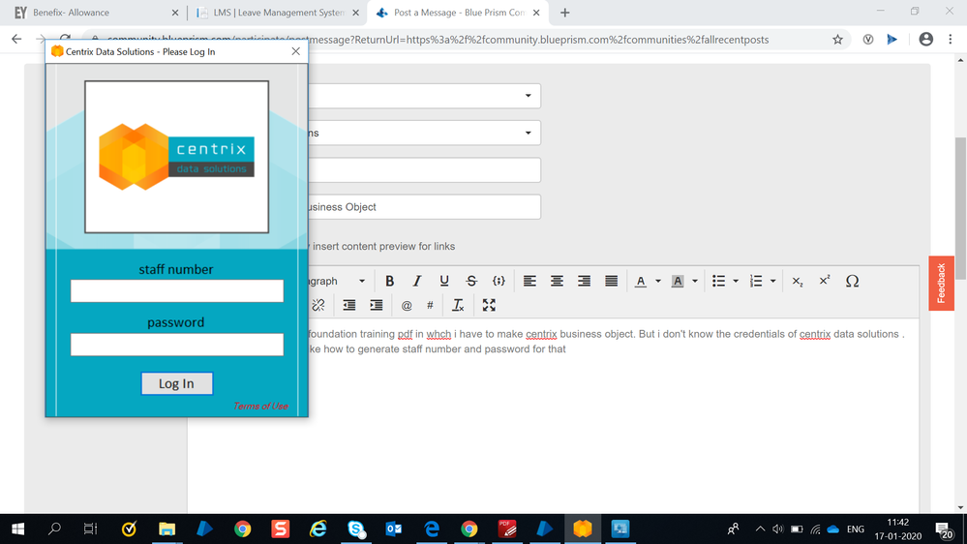This screenshot has width=967, height=544.
Task: Open the second dropdown ending in 'ns'
Action: pyautogui.click(x=424, y=133)
